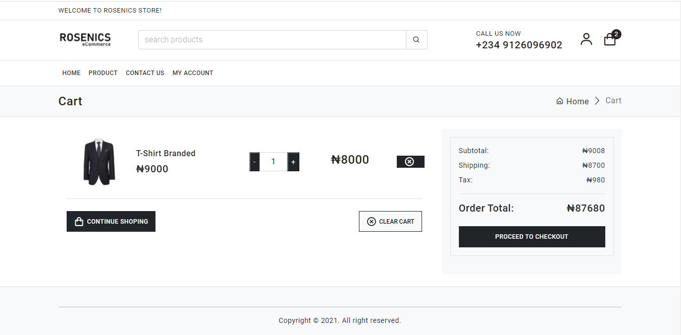Click the breadcrumb chevron arrow

[x=597, y=101]
